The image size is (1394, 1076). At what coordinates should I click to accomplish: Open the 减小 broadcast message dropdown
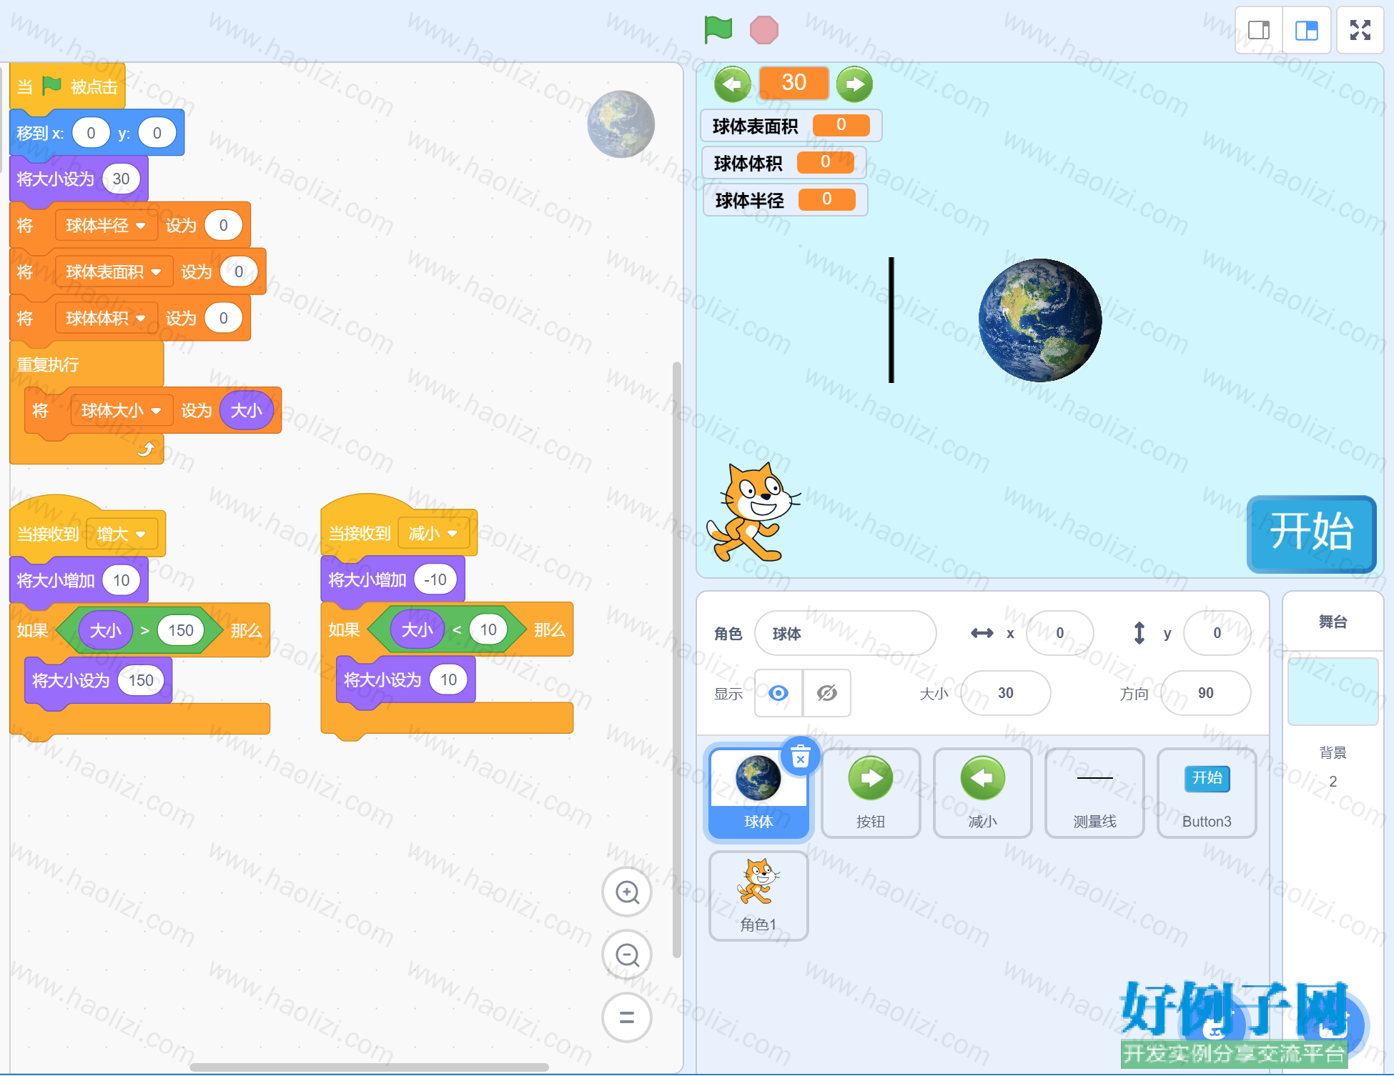click(433, 533)
